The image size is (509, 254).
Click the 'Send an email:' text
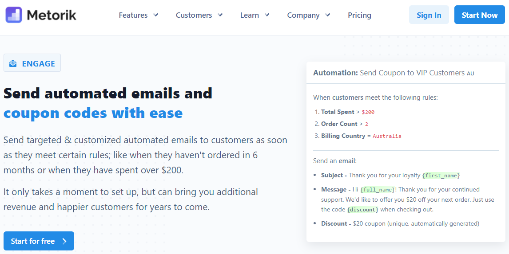[335, 161]
